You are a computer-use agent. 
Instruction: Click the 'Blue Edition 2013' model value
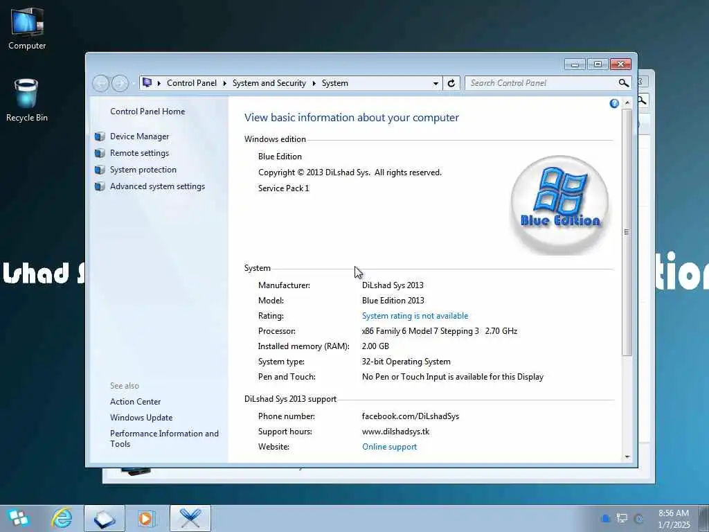pyautogui.click(x=393, y=301)
